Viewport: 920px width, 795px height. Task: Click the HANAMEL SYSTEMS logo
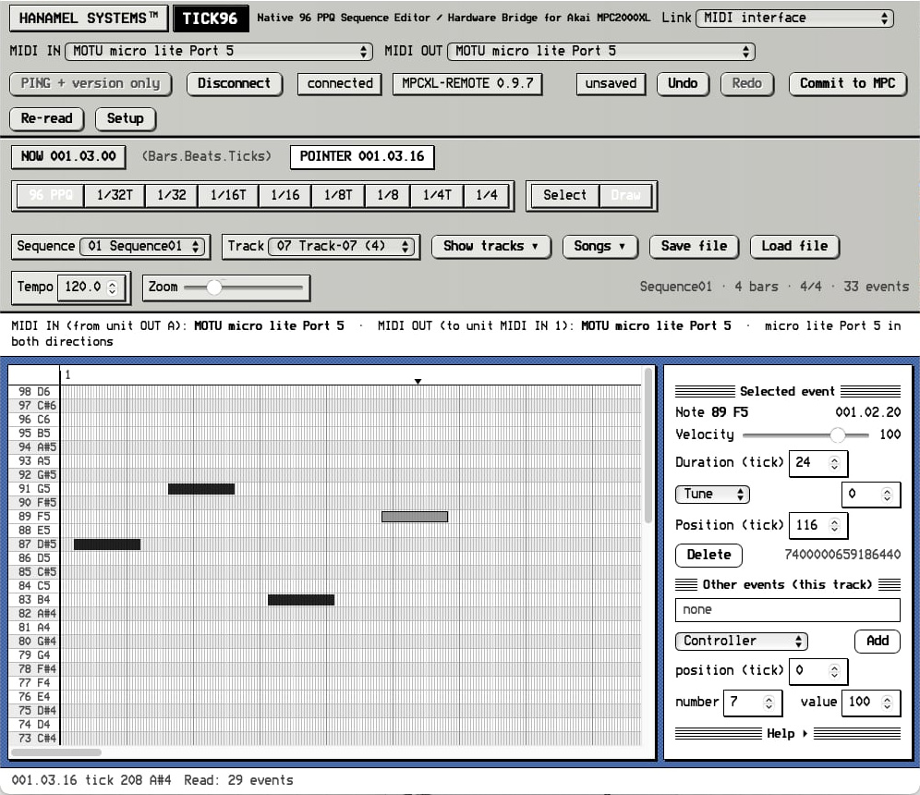89,18
